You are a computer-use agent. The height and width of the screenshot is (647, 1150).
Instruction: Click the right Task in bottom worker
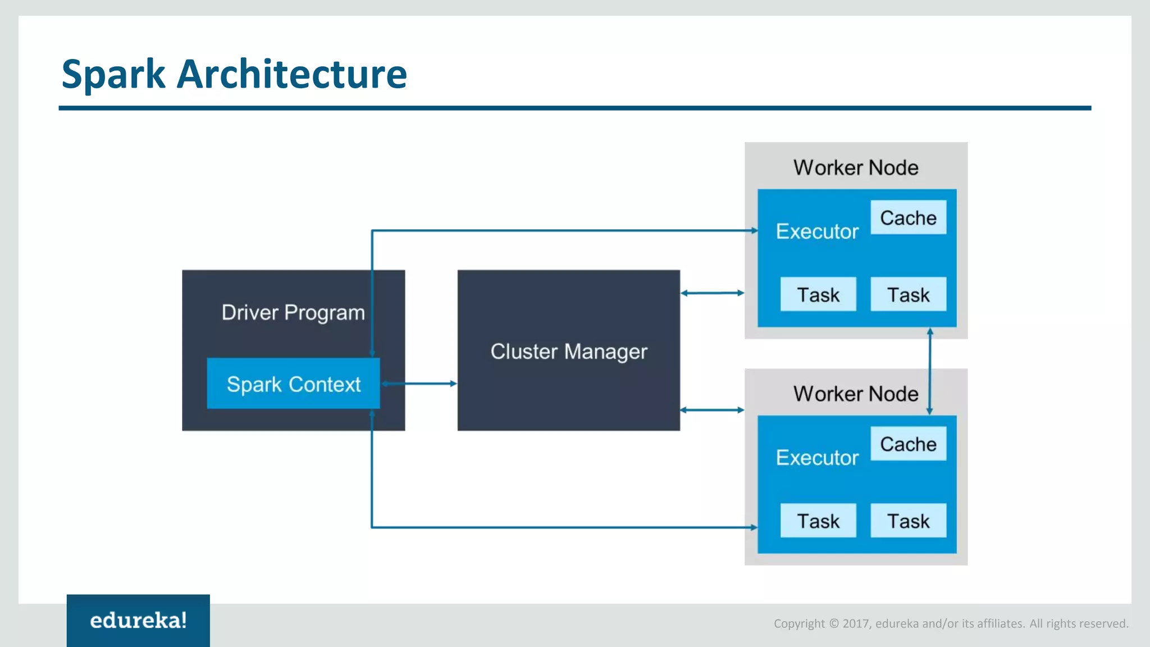908,521
